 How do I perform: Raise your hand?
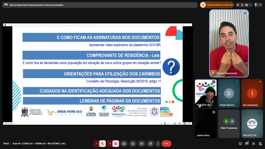point(150,144)
